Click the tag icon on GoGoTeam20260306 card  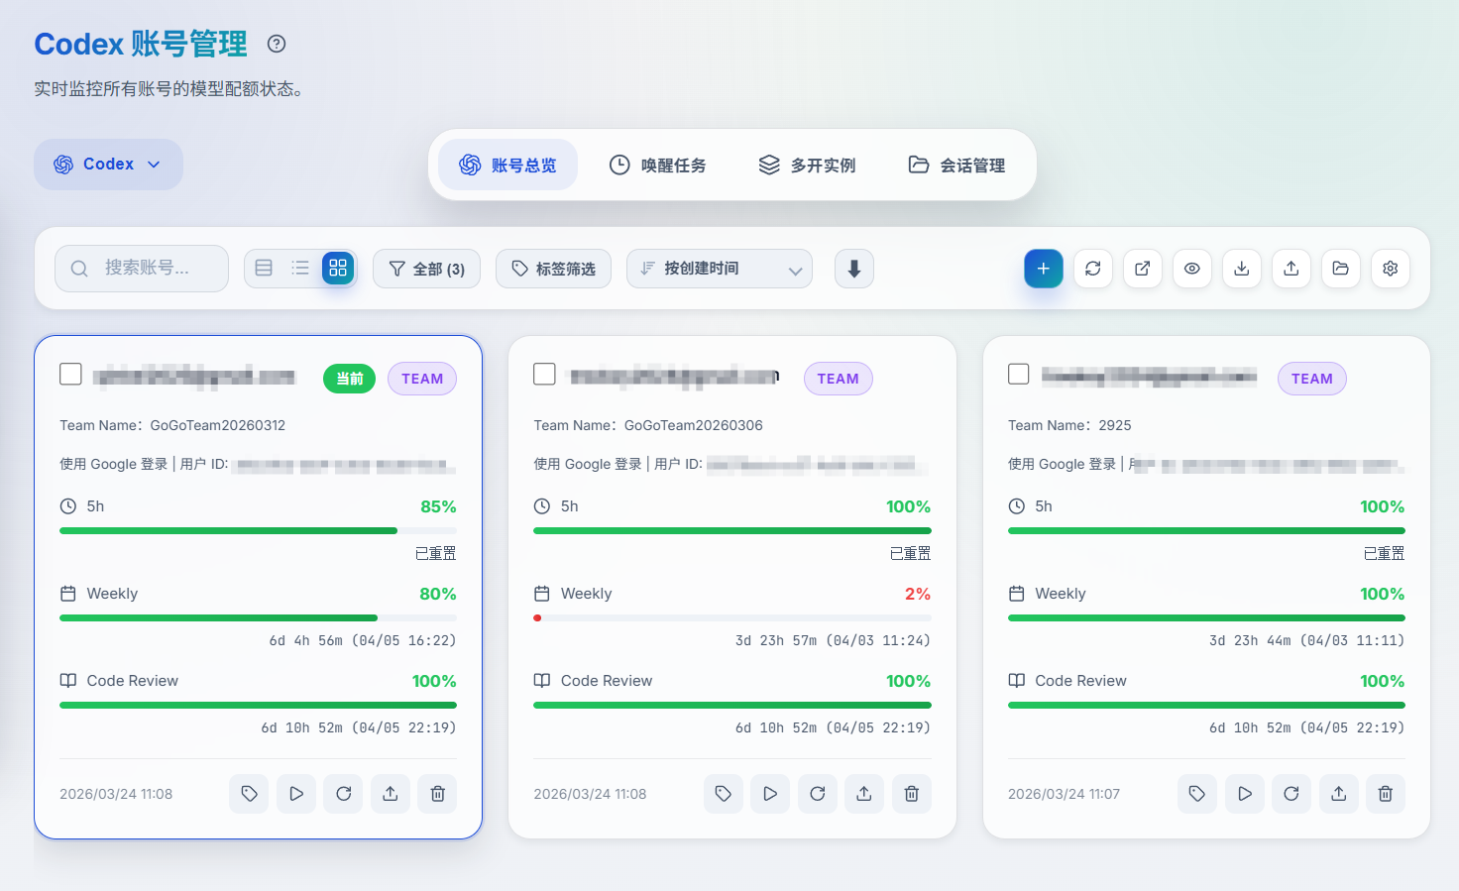tap(724, 794)
